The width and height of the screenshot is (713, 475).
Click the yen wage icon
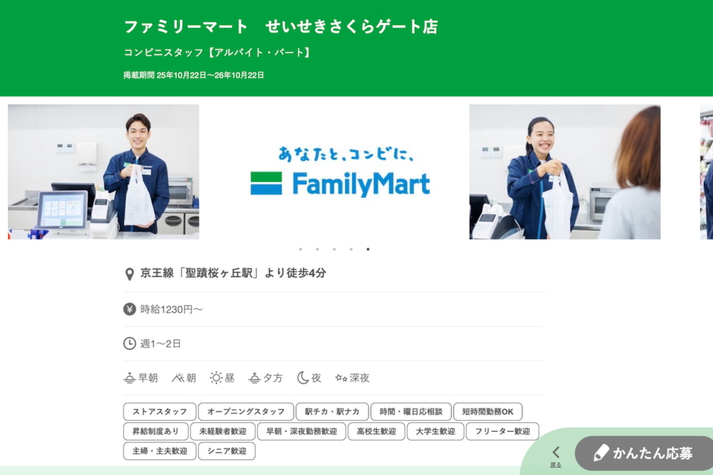click(130, 309)
